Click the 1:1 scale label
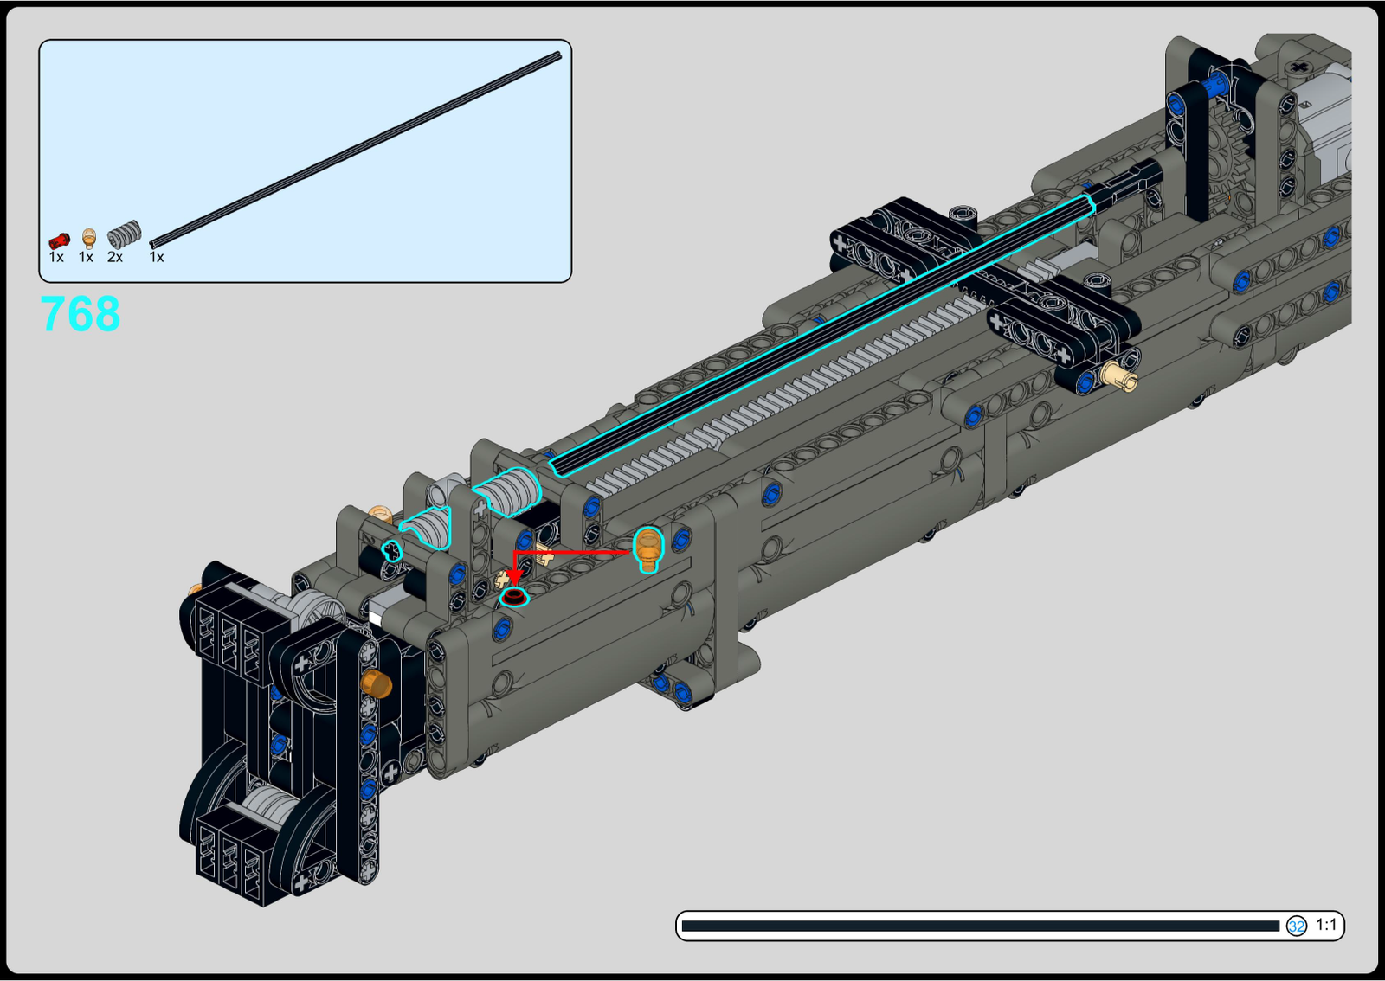This screenshot has height=981, width=1385. tap(1325, 925)
